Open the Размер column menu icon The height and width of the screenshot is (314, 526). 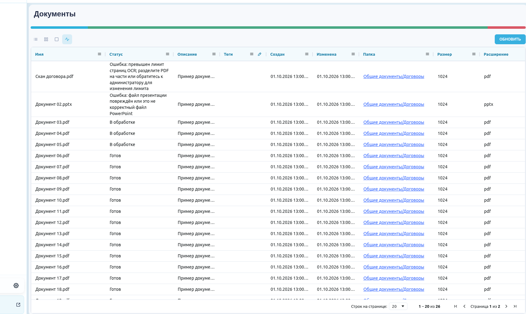(474, 54)
